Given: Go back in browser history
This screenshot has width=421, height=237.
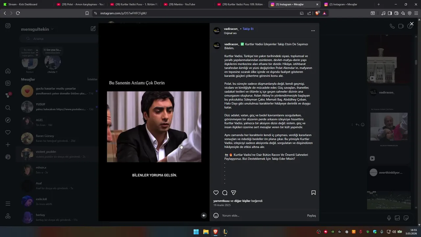Looking at the screenshot, I should pyautogui.click(x=5, y=13).
